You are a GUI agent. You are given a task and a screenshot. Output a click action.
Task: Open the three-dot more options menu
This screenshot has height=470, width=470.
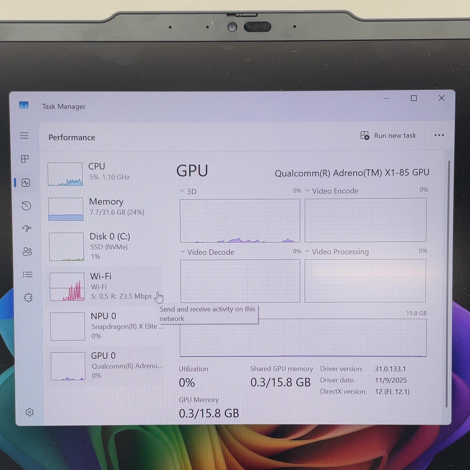click(439, 135)
